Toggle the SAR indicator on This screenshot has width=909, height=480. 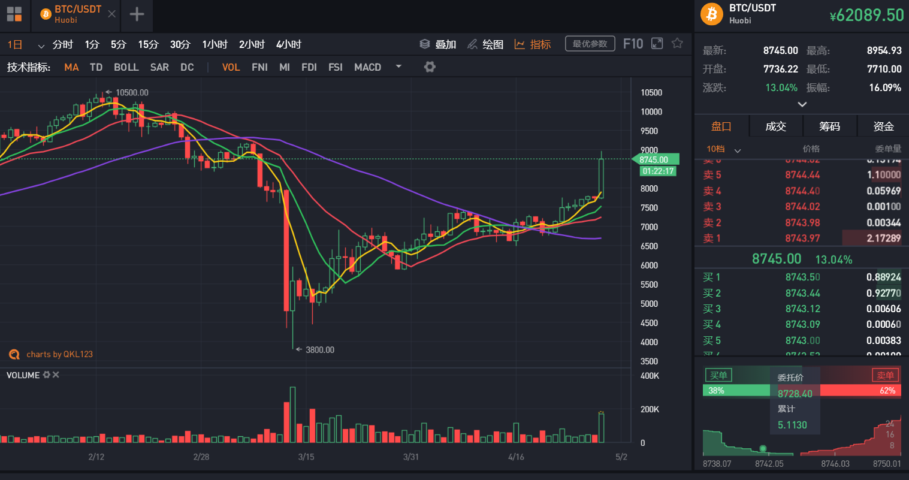[159, 67]
